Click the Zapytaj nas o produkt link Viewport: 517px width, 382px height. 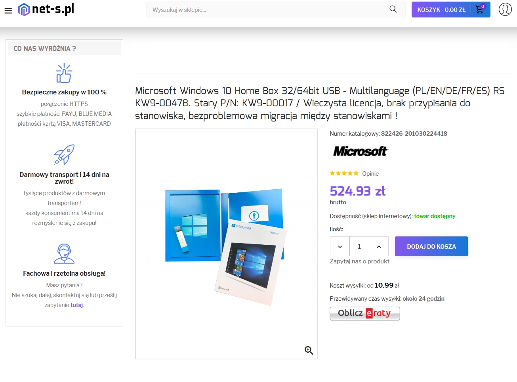click(x=359, y=261)
